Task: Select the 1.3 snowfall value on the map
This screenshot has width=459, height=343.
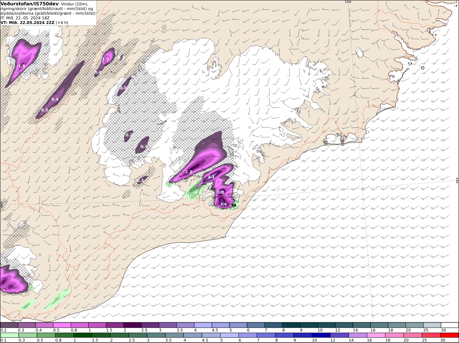Action: click(x=105, y=59)
